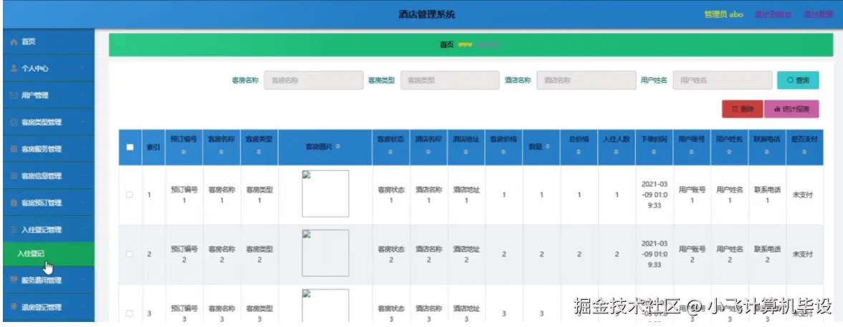Click the 首页 home icon in sidebar

click(x=14, y=42)
